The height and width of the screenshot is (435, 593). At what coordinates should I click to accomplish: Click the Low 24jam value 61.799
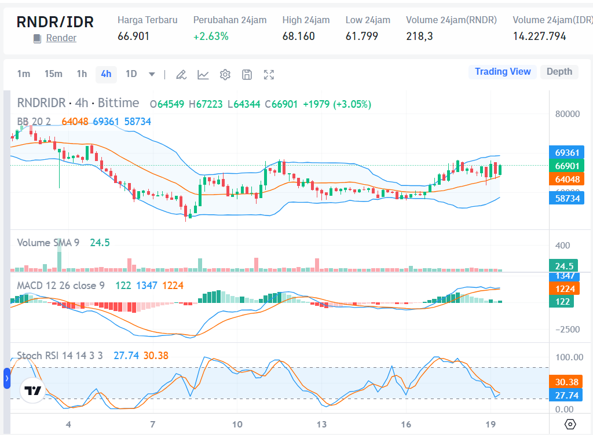(361, 36)
